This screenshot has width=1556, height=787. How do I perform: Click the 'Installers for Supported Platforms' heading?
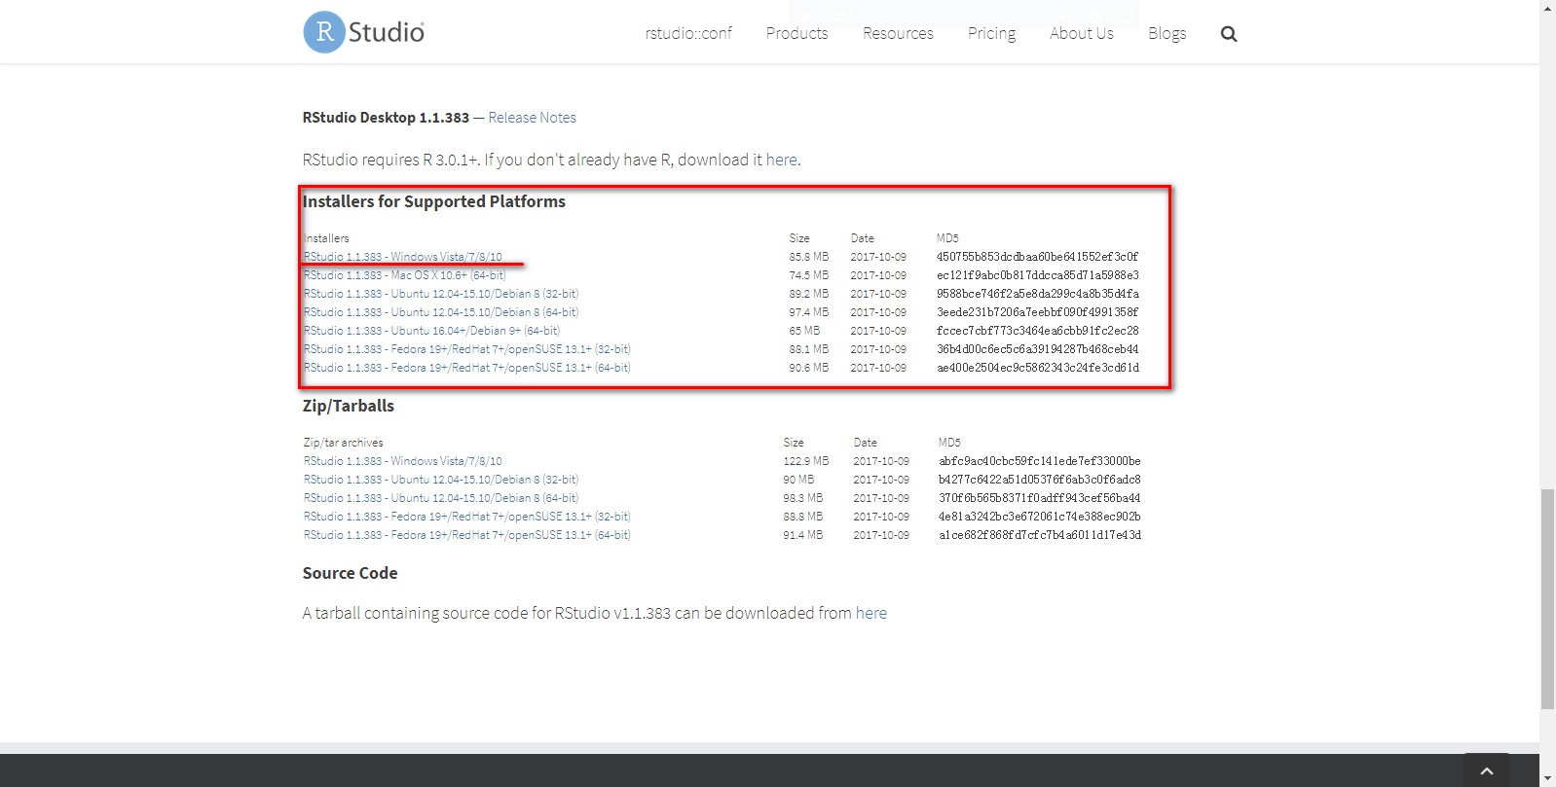click(x=434, y=201)
